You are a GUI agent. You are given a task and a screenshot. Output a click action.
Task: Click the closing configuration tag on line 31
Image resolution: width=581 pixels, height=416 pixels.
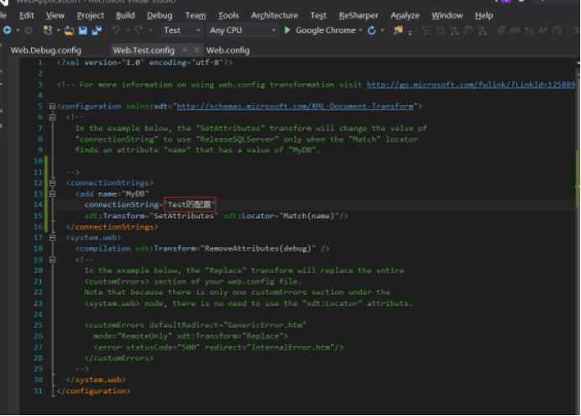[94, 391]
